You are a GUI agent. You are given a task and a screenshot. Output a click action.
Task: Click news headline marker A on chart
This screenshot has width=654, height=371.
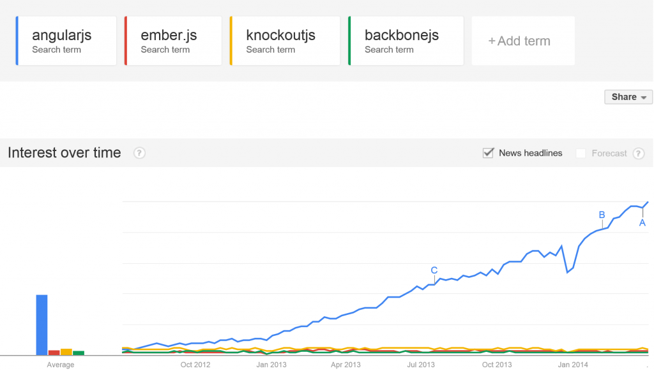643,222
